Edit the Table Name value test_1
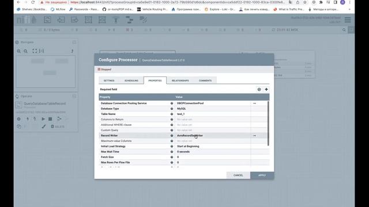369x207 pixels. [213, 114]
